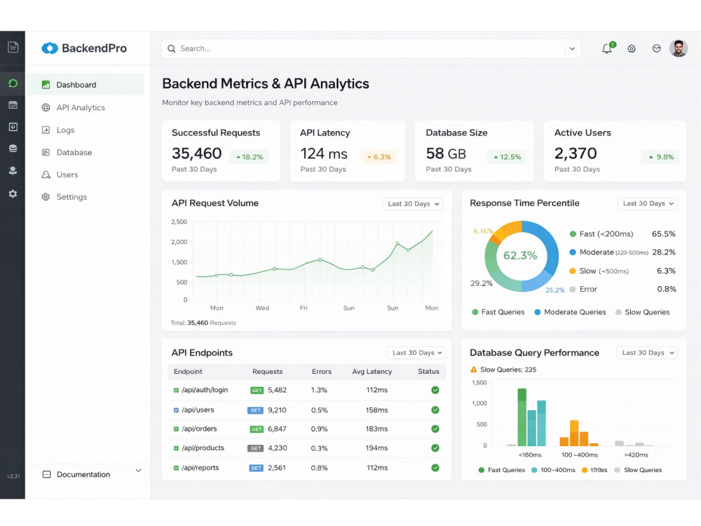Click the status checkmark for /api/auth/login
This screenshot has width=701, height=526.
(435, 390)
